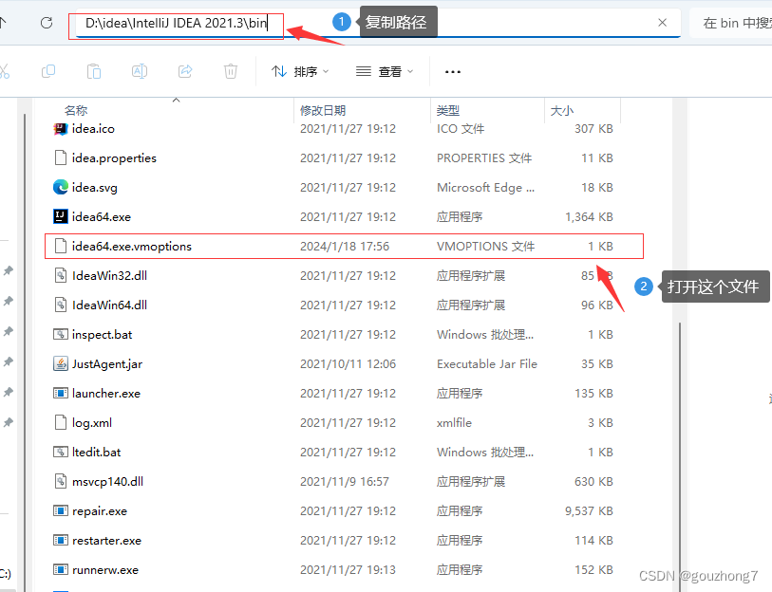Click the type VMOPTIONS 文件

point(485,246)
